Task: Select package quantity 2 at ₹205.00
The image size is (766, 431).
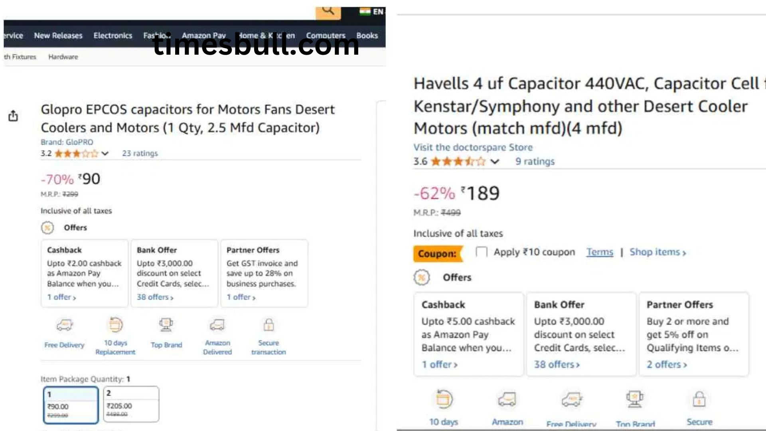Action: point(131,404)
